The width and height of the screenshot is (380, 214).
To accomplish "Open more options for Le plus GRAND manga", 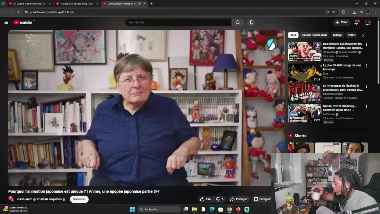I will pos(366,66).
